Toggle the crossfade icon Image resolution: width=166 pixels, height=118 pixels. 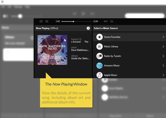click(105, 21)
